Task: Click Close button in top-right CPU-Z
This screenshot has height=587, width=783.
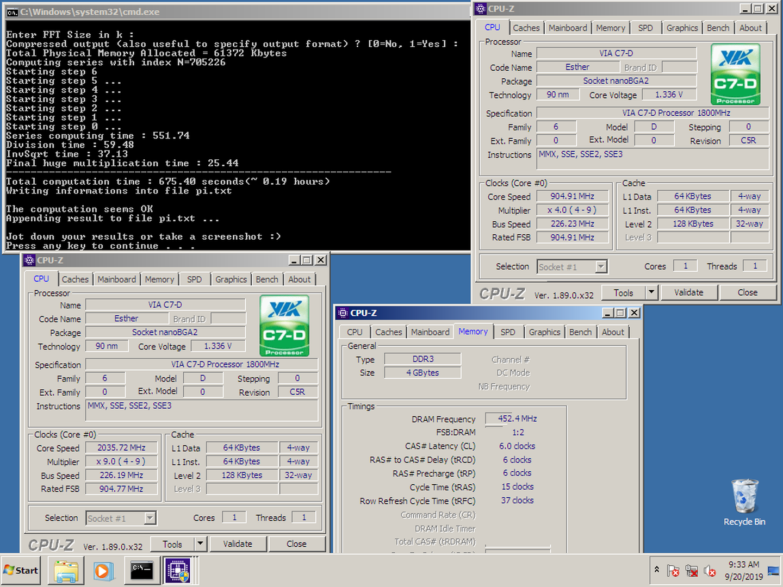Action: [x=748, y=292]
